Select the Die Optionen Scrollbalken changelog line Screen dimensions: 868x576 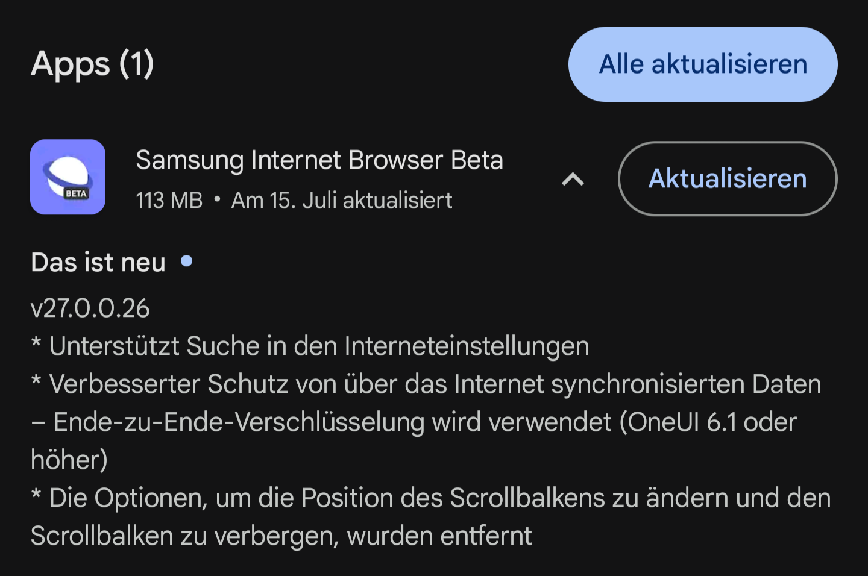click(x=439, y=498)
